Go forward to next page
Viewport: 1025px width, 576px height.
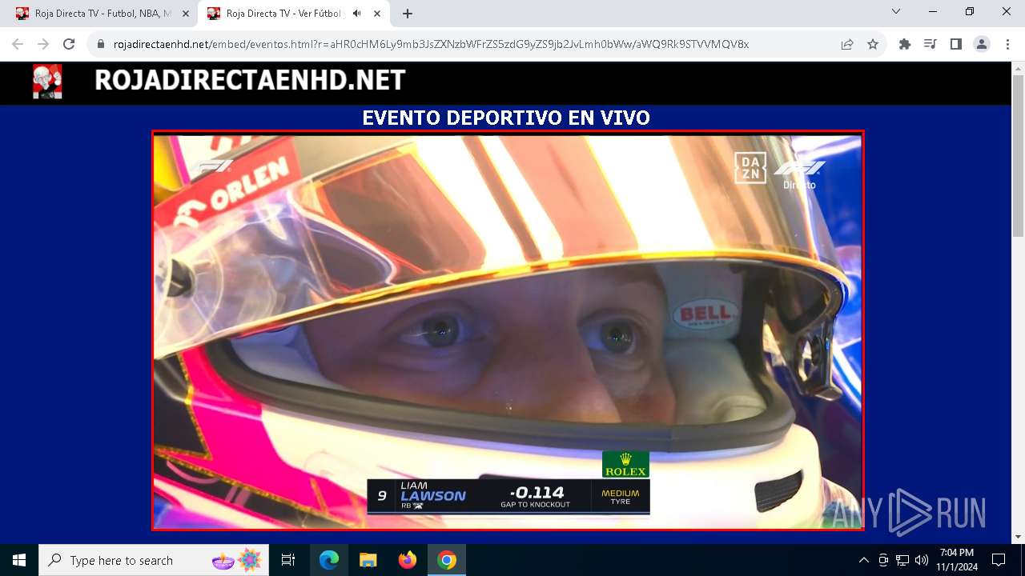pyautogui.click(x=43, y=44)
